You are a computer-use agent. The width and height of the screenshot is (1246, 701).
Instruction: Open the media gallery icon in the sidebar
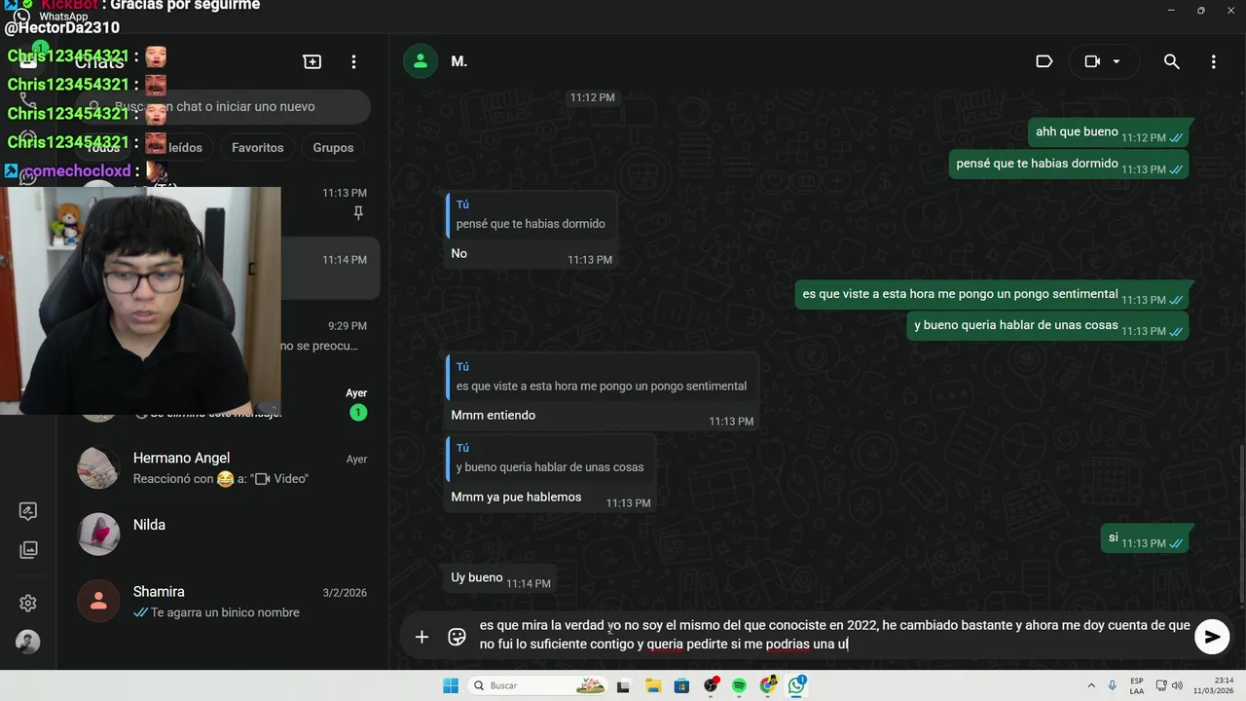28,550
